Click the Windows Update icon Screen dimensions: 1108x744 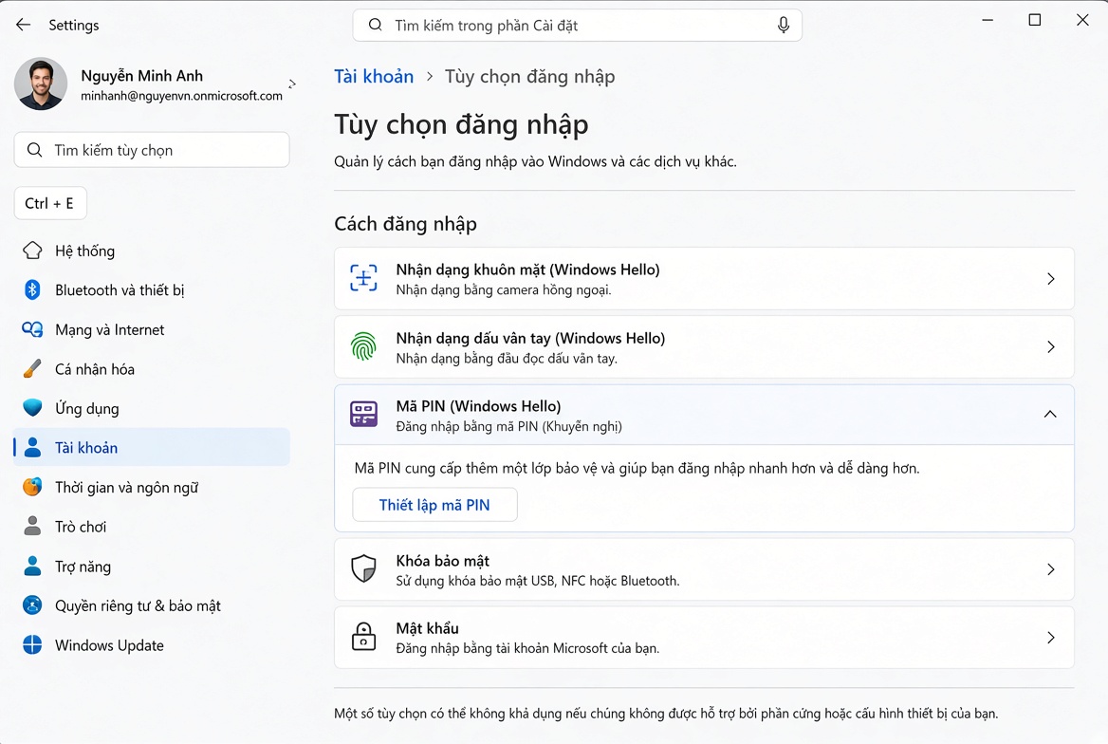pos(32,645)
